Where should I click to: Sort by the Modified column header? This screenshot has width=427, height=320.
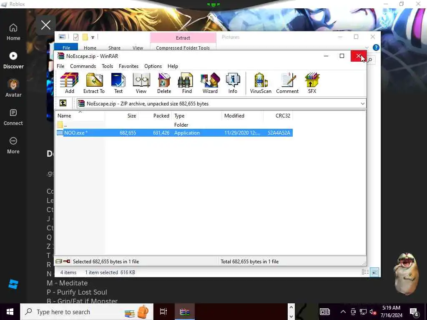(x=243, y=116)
